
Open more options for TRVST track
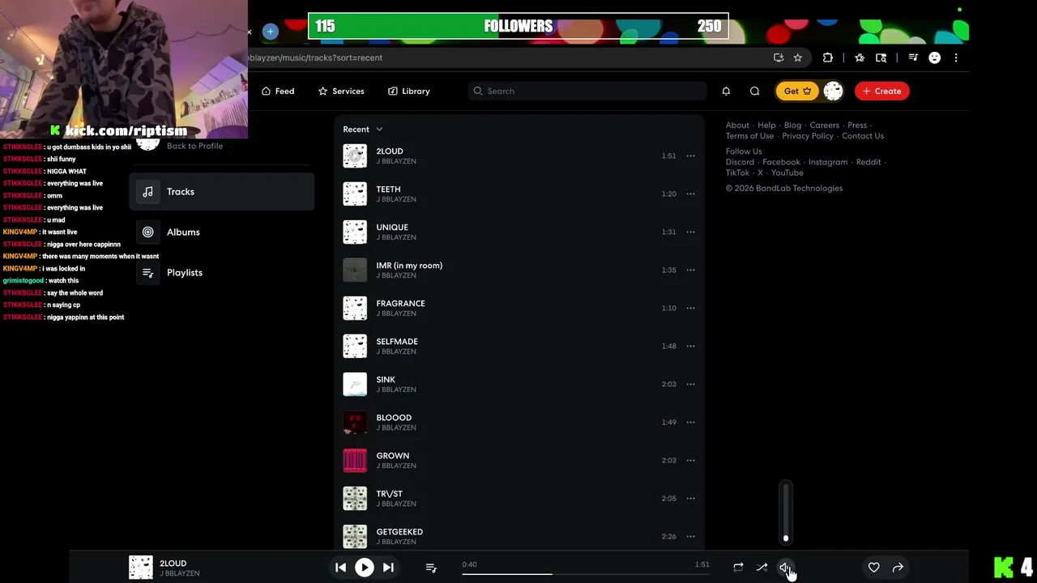(690, 498)
